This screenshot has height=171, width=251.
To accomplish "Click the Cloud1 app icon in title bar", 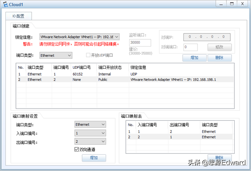I will click(x=5, y=5).
